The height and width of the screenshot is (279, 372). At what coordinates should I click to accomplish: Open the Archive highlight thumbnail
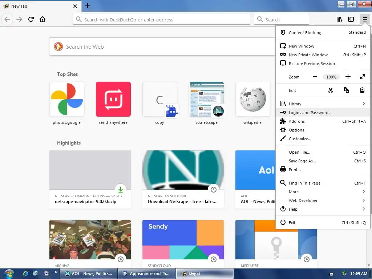pos(90,240)
